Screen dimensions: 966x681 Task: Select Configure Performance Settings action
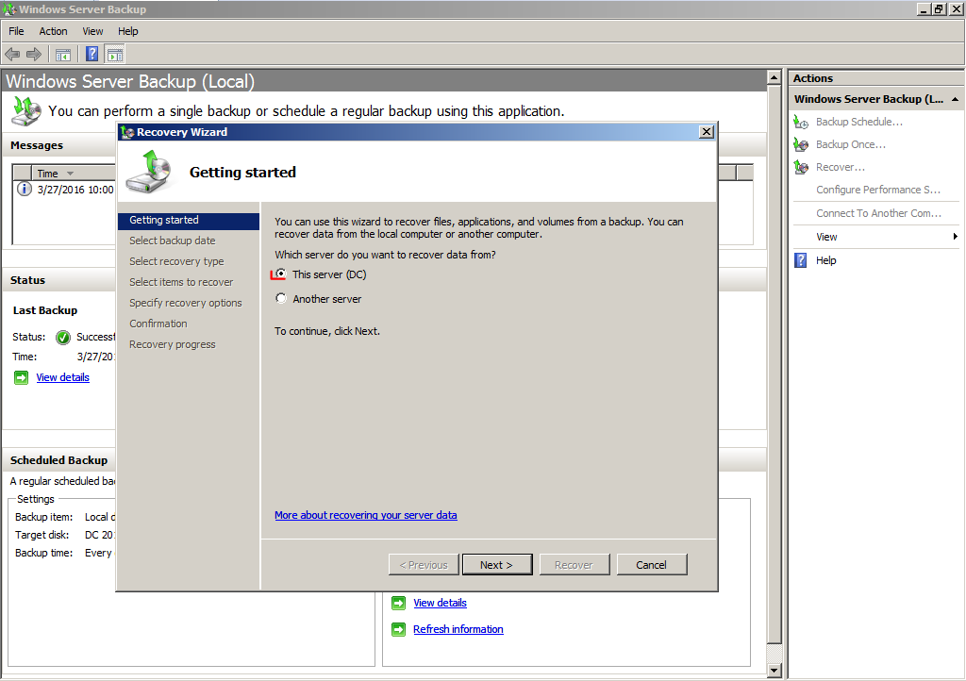coord(878,190)
